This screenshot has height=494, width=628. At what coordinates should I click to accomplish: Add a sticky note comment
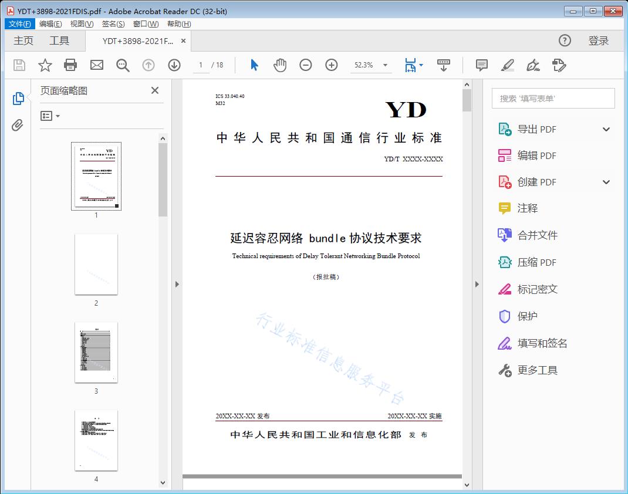[481, 65]
